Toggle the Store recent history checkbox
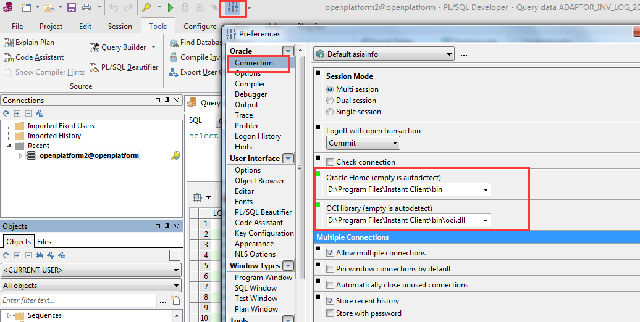Viewport: 640px width, 322px height. click(331, 301)
